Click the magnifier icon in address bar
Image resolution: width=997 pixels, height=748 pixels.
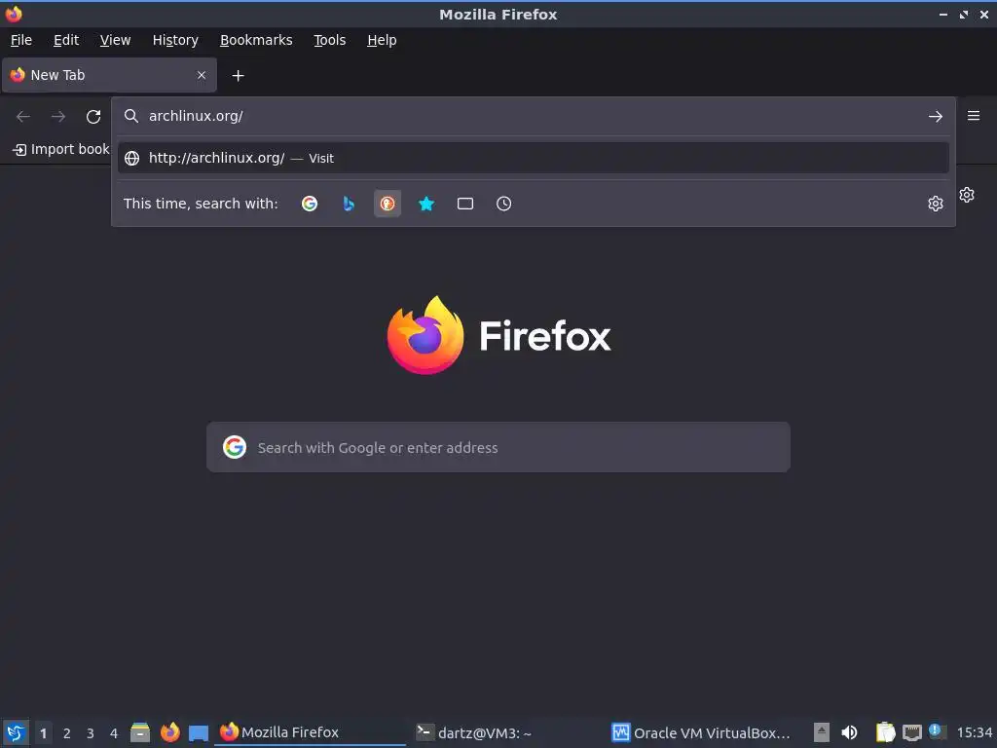(131, 116)
